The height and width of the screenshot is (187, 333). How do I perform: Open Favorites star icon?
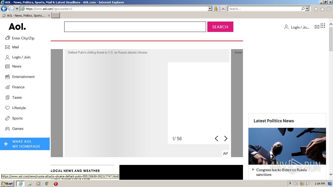[x=322, y=9]
